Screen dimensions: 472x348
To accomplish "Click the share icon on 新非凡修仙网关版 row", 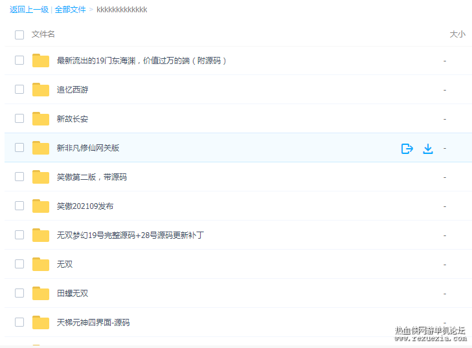I will (407, 148).
